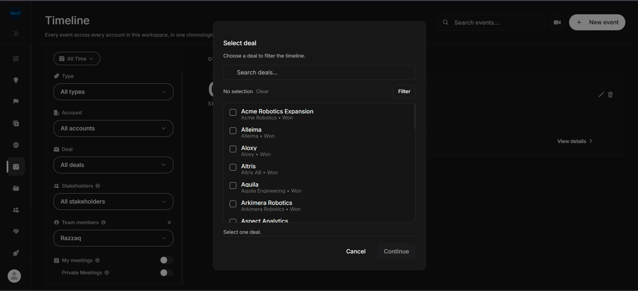The image size is (638, 291).
Task: Toggle the My meetings switch
Action: 167,260
